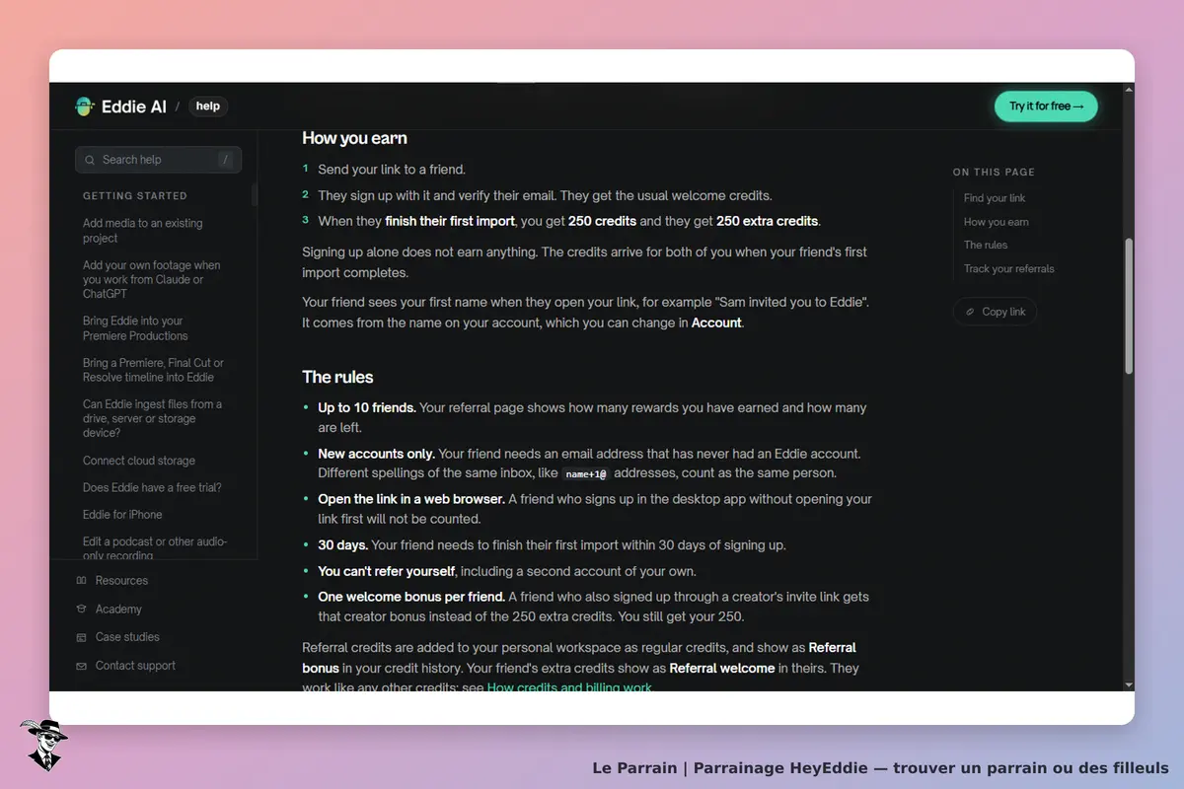This screenshot has width=1184, height=789.
Task: Focus the Search help field
Action: 158,160
